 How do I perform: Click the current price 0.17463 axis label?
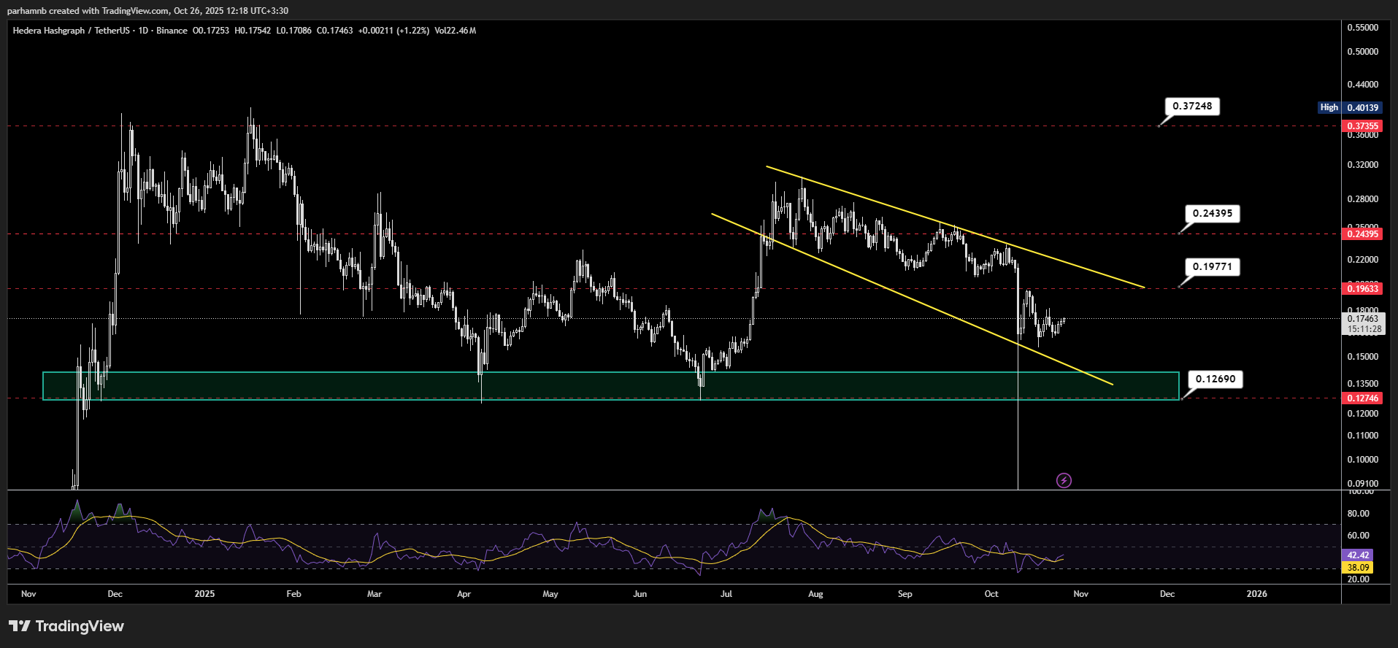(1362, 319)
